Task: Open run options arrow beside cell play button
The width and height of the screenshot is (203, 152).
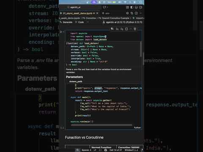Action: [x=64, y=32]
